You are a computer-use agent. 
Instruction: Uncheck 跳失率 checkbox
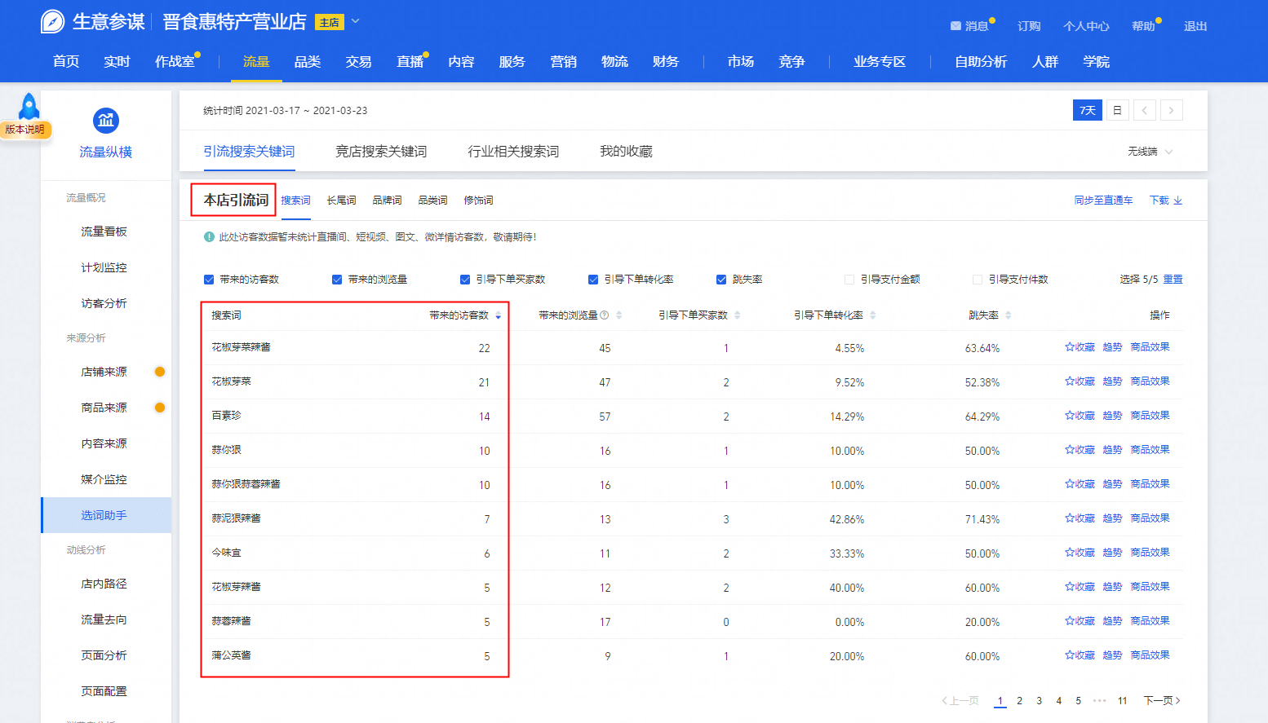coord(721,280)
